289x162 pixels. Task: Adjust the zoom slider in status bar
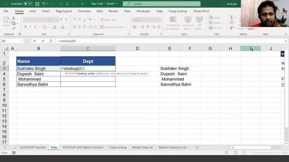(265, 153)
